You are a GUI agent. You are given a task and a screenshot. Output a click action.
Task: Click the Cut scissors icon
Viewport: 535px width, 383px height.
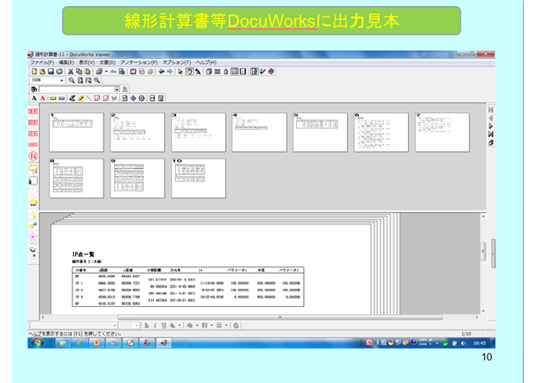71,72
